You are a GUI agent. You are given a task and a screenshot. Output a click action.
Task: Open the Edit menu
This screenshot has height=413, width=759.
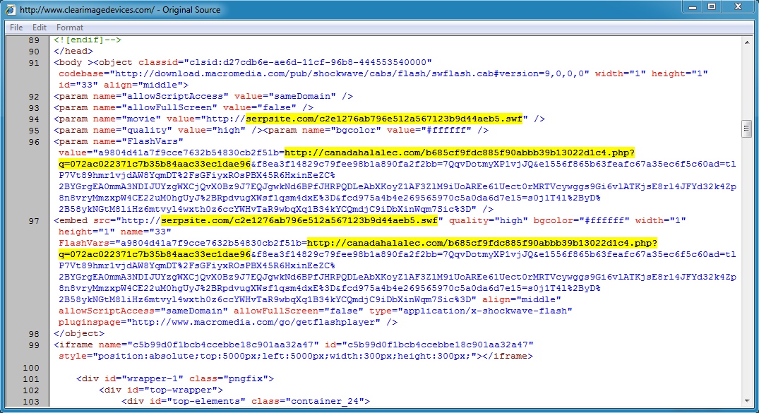coord(40,28)
